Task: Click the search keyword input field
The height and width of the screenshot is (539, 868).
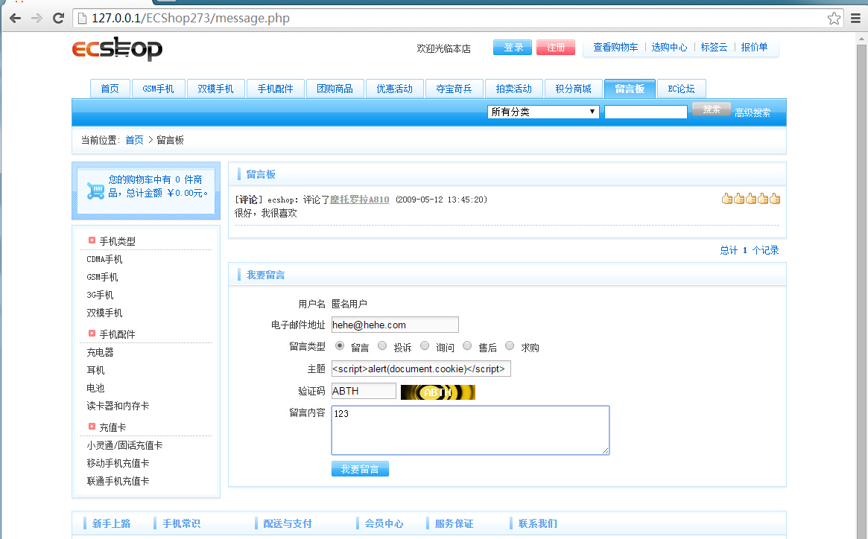Action: pyautogui.click(x=646, y=112)
